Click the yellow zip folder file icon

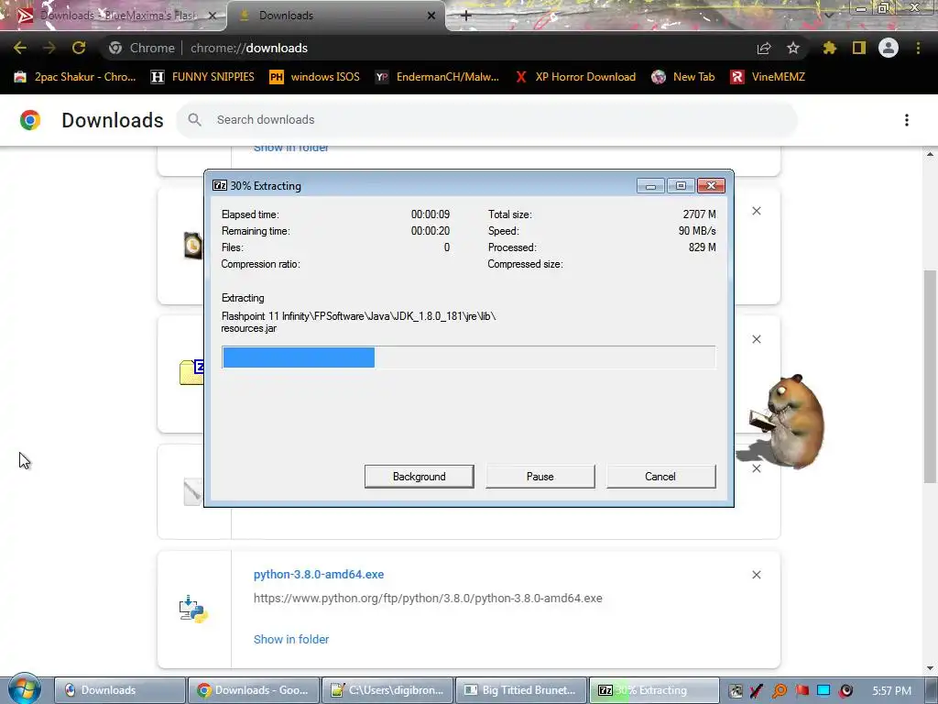[x=191, y=372]
